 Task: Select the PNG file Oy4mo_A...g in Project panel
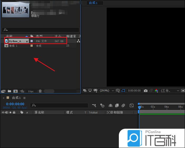pyautogui.click(x=18, y=41)
